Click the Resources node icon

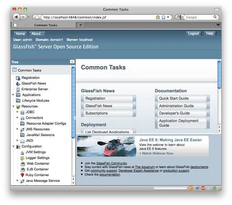tap(18, 106)
